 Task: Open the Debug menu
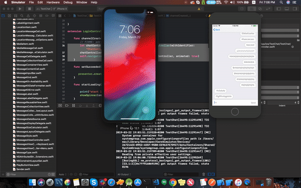[x=68, y=3]
